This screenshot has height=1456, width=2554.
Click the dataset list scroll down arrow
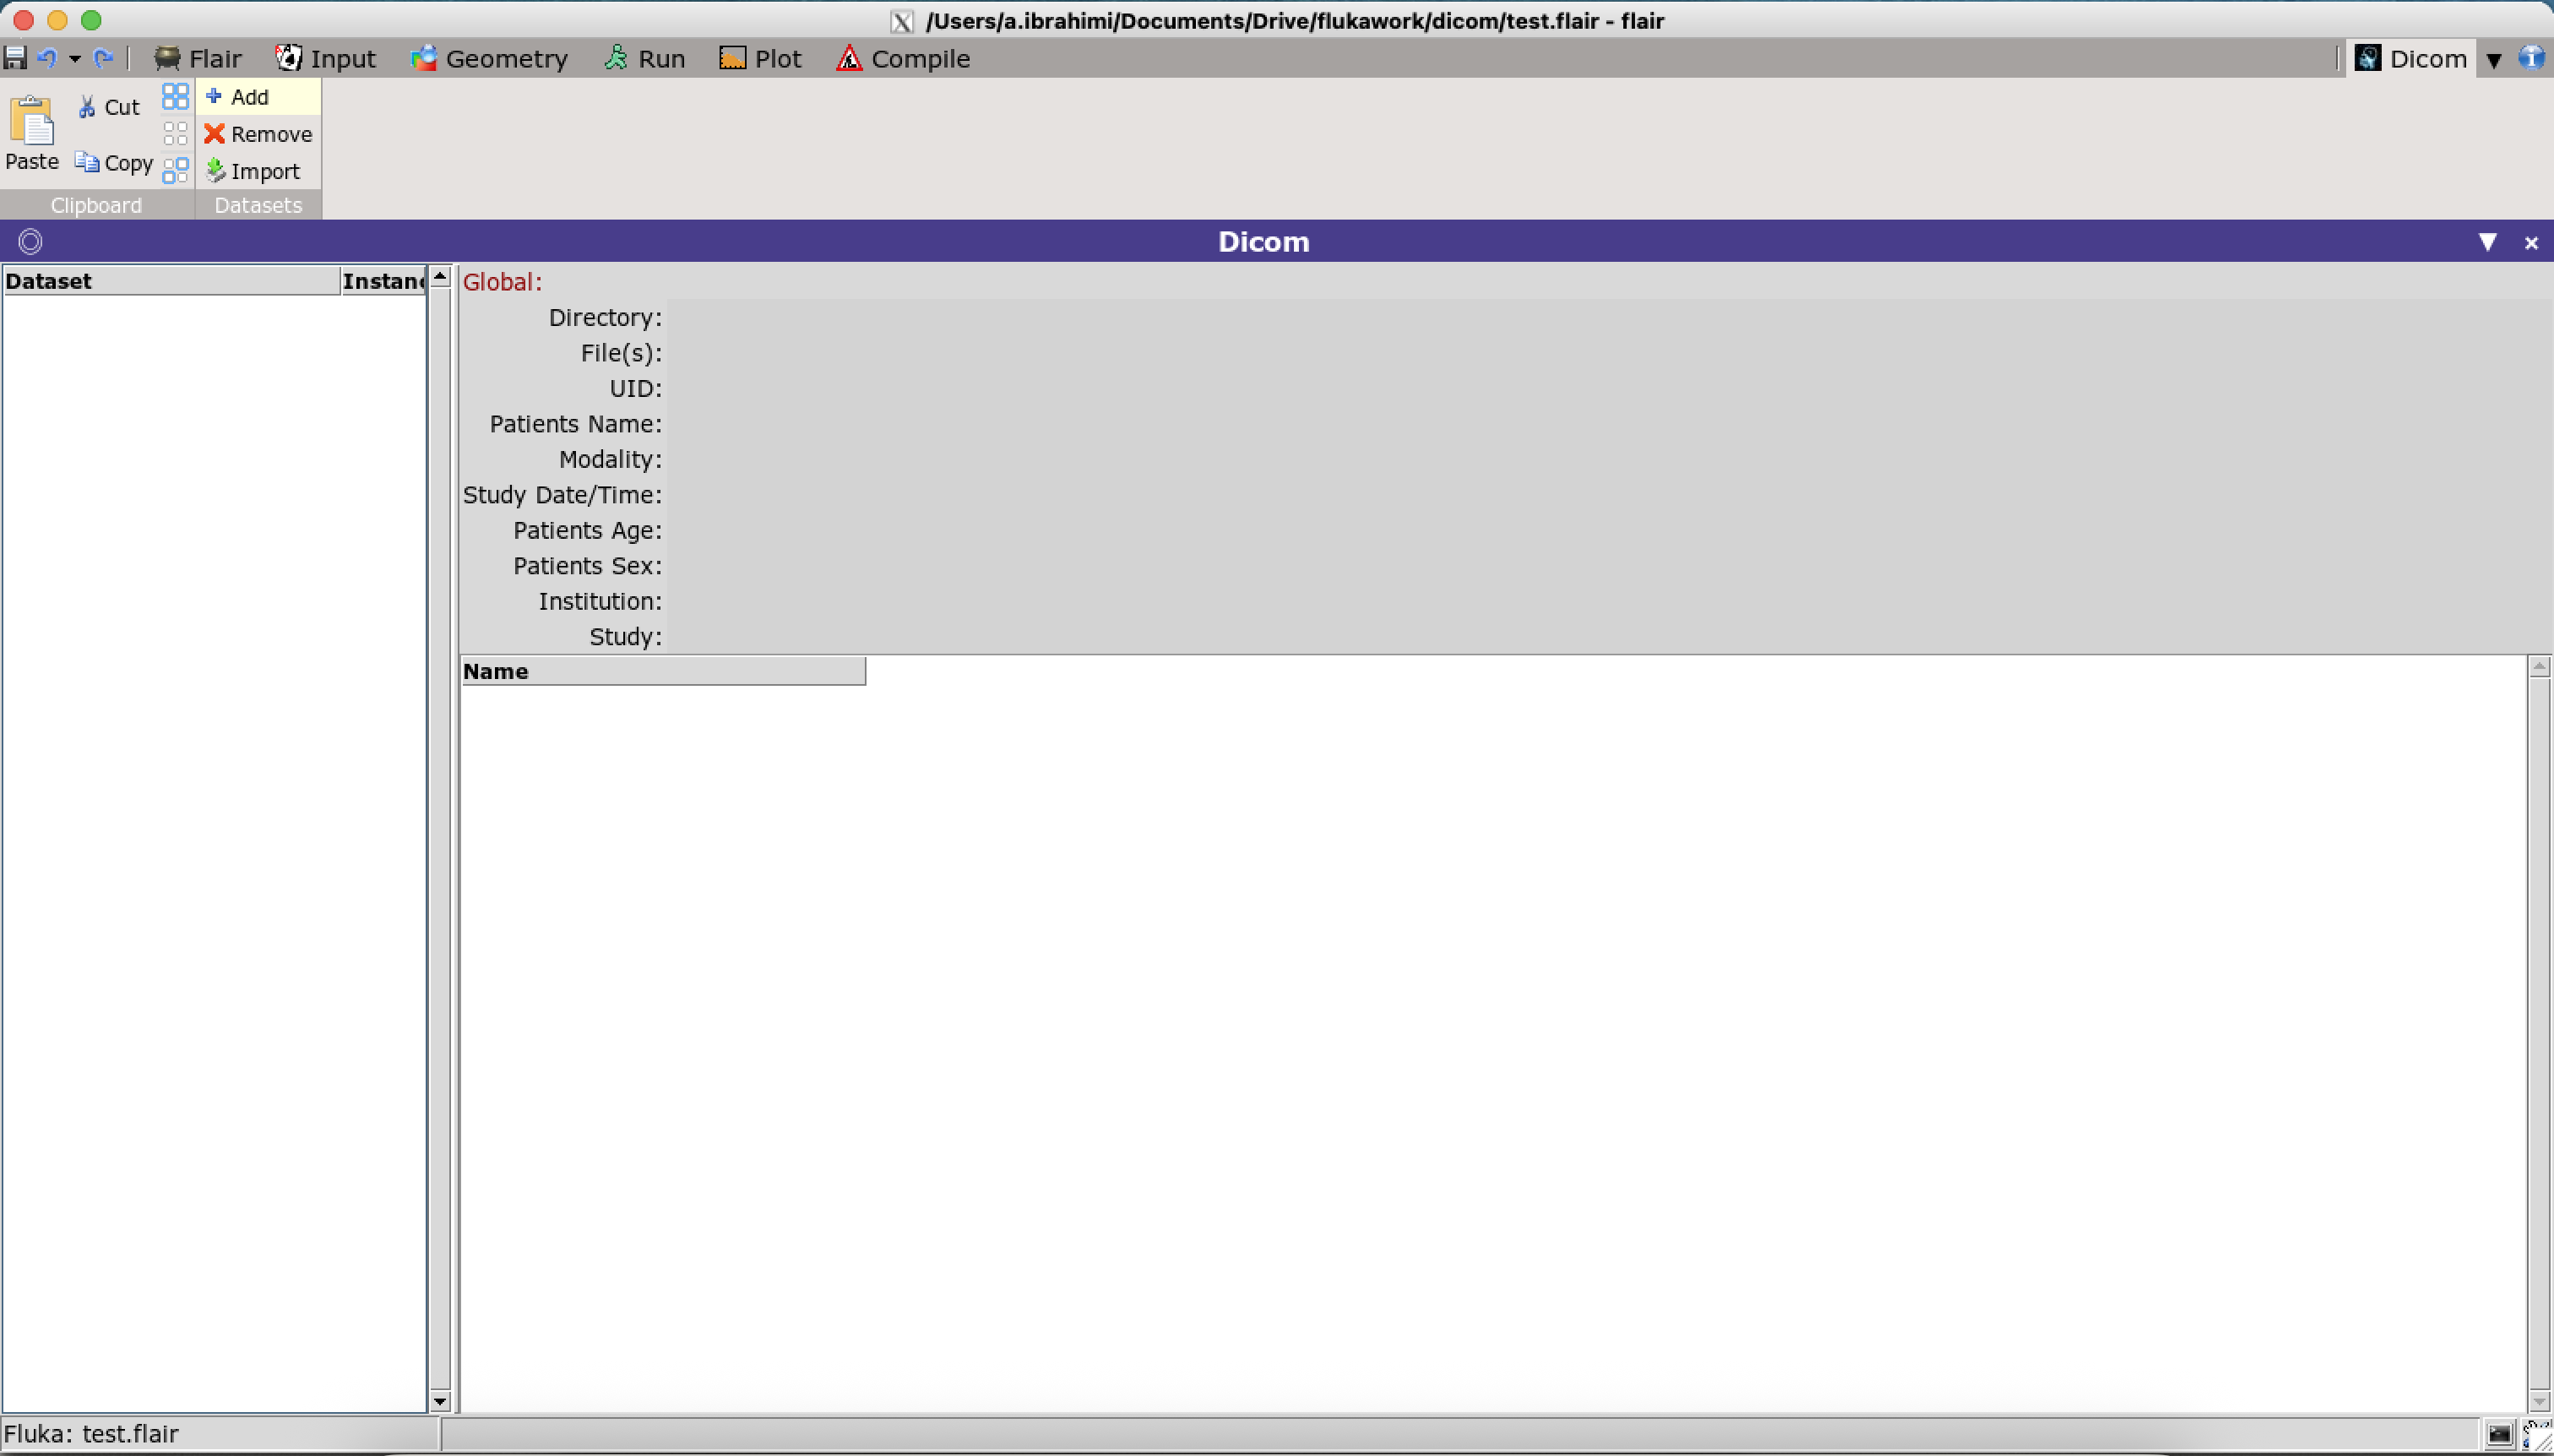click(x=440, y=1401)
